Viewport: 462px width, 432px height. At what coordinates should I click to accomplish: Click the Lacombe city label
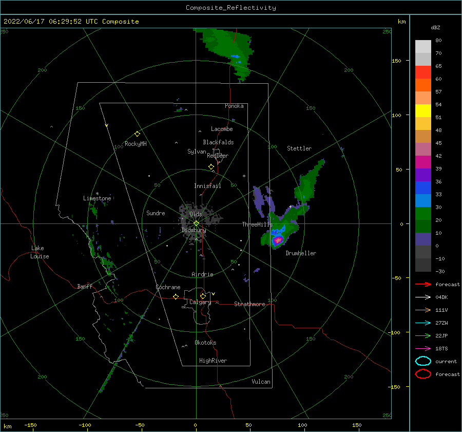point(222,129)
